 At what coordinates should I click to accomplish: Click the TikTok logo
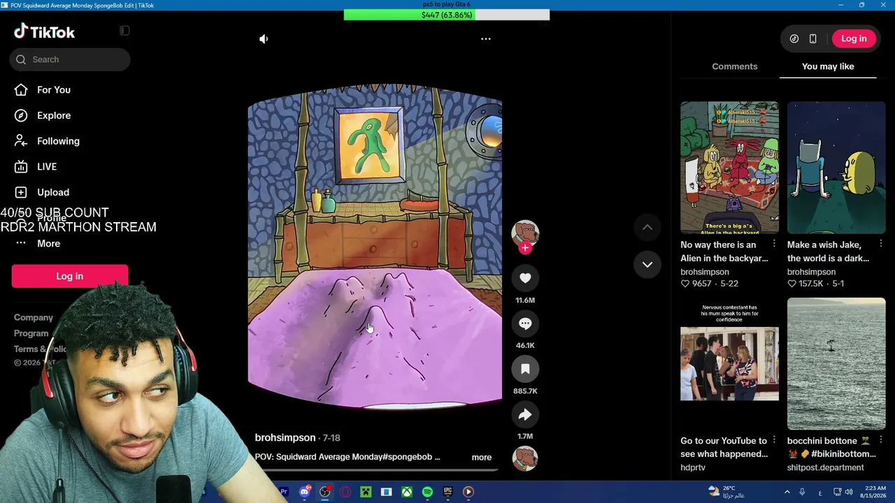(x=44, y=31)
